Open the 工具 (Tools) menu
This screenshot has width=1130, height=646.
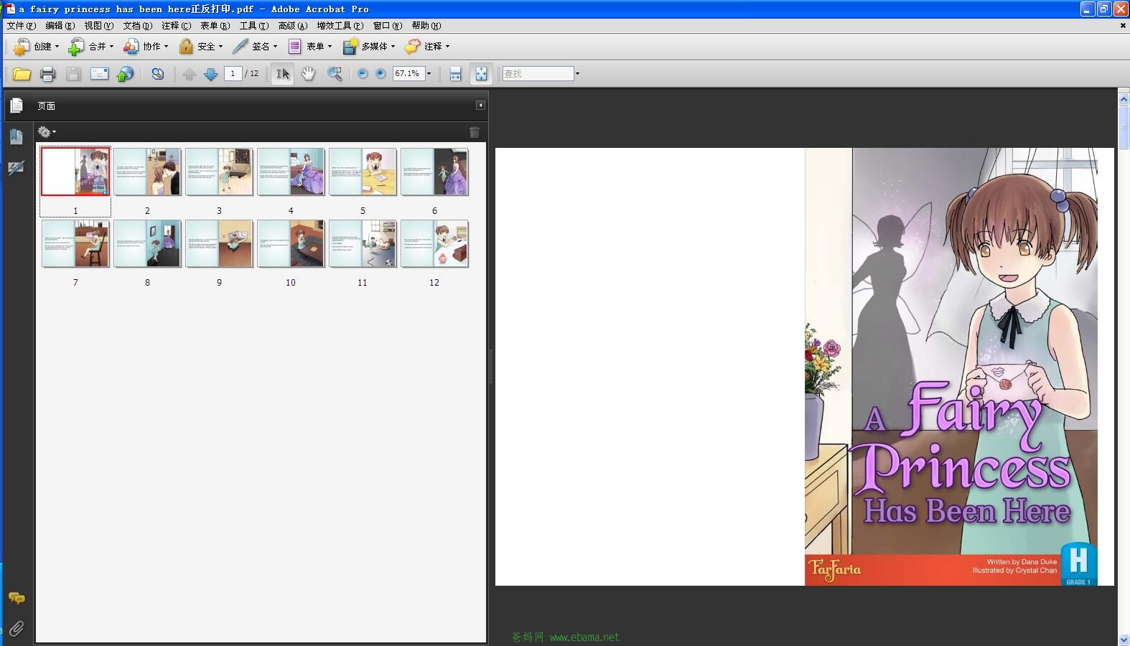253,26
